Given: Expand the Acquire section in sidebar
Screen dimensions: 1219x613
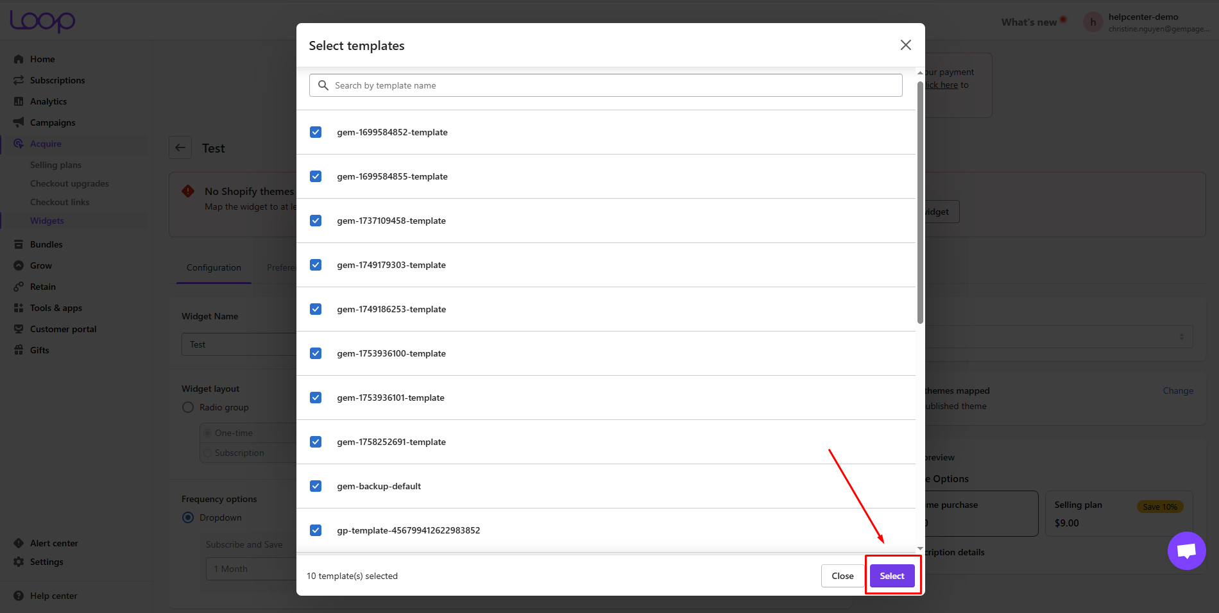Looking at the screenshot, I should [x=46, y=144].
